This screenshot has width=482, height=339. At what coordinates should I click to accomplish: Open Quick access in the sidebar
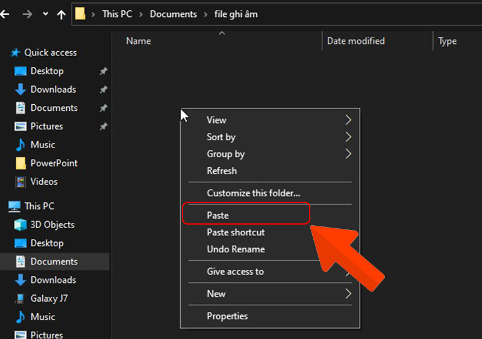point(51,52)
